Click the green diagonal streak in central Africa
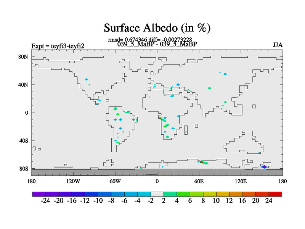The height and width of the screenshot is (229, 305). [x=166, y=125]
